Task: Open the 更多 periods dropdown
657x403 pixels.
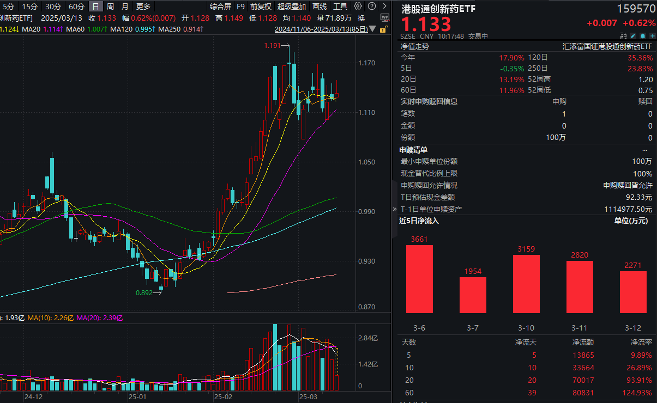Action: [143, 7]
